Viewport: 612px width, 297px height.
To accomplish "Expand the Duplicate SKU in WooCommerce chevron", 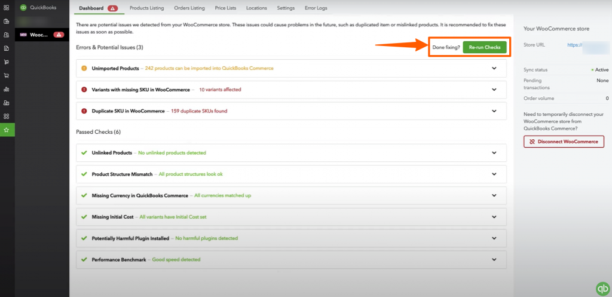I will (x=494, y=111).
